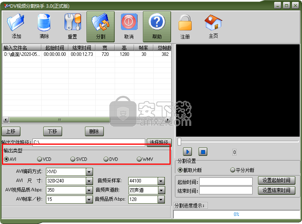
Task: Choose 平分片断 split mode
Action: coord(242,170)
